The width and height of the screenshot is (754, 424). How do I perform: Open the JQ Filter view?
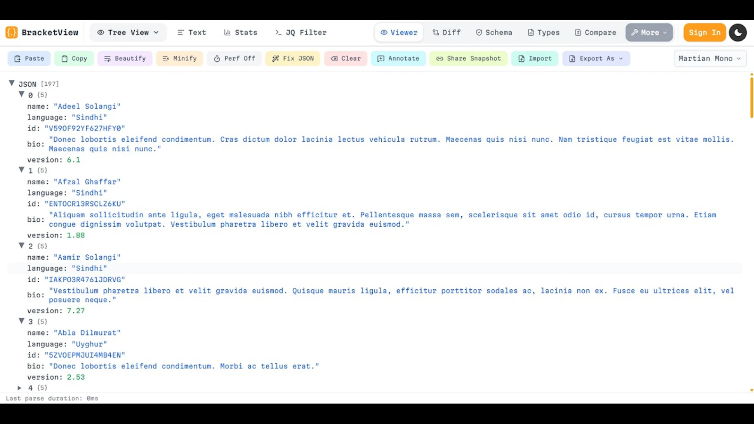301,33
